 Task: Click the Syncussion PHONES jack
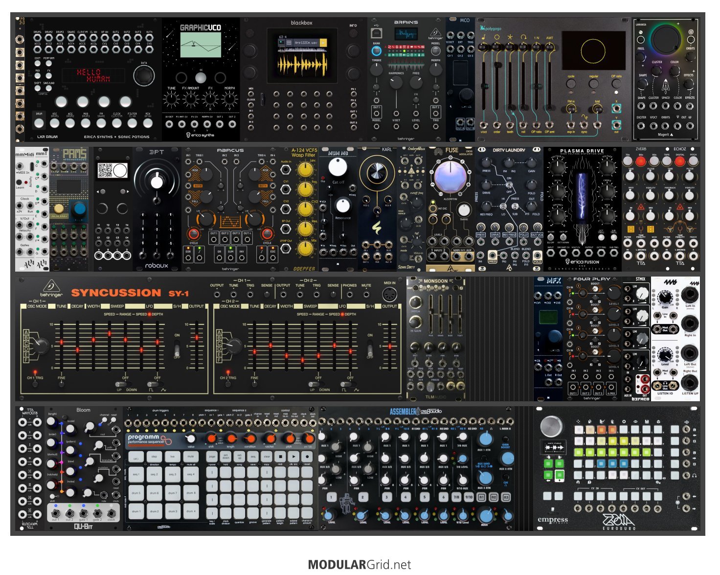click(x=349, y=295)
